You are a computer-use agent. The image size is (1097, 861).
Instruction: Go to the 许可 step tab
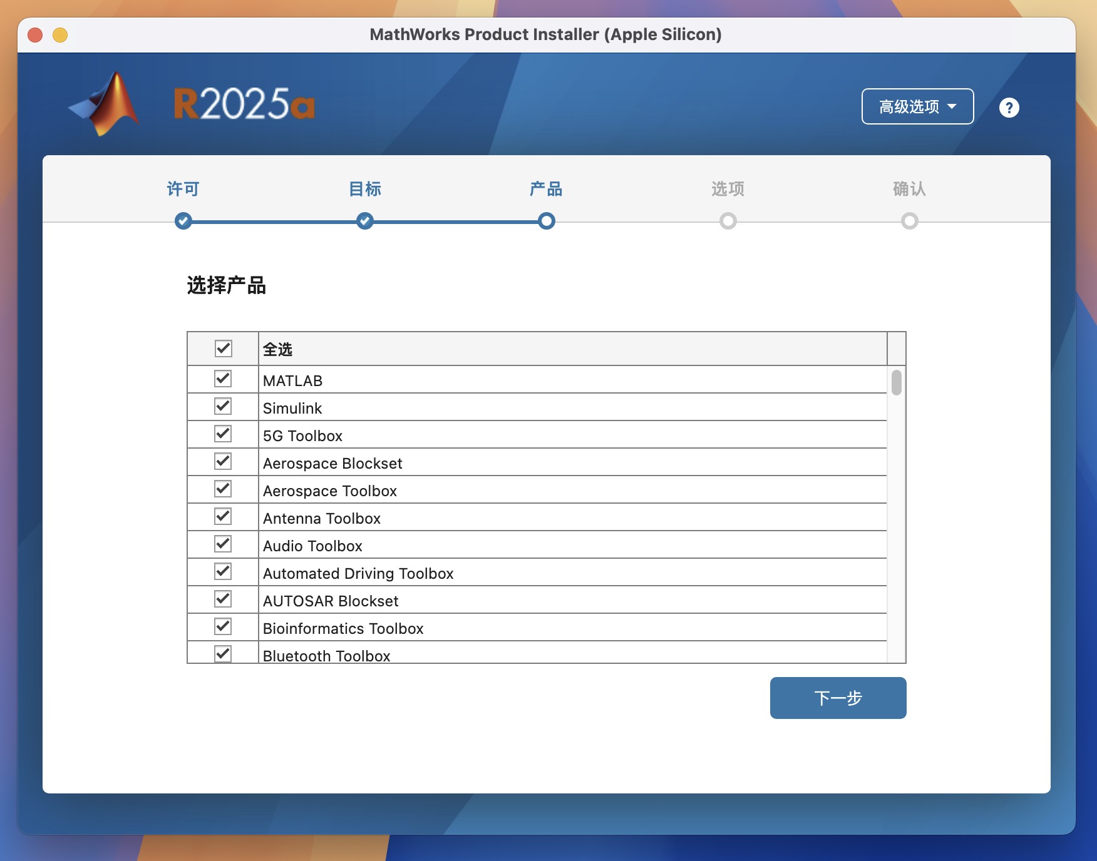coord(183,189)
